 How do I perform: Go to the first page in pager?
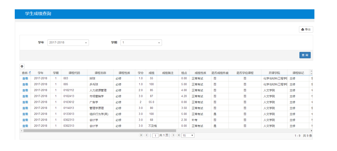point(141,135)
